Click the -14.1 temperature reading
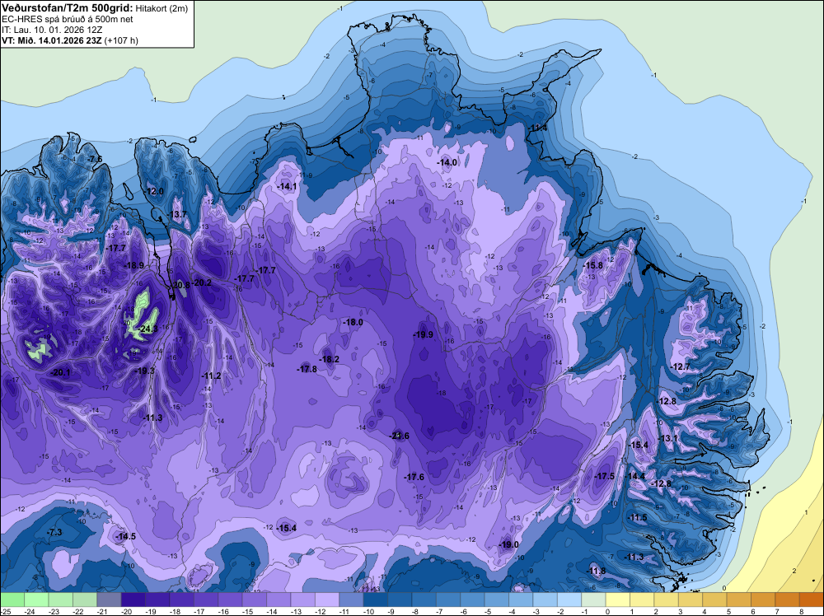Image resolution: width=824 pixels, height=616 pixels. point(287,186)
